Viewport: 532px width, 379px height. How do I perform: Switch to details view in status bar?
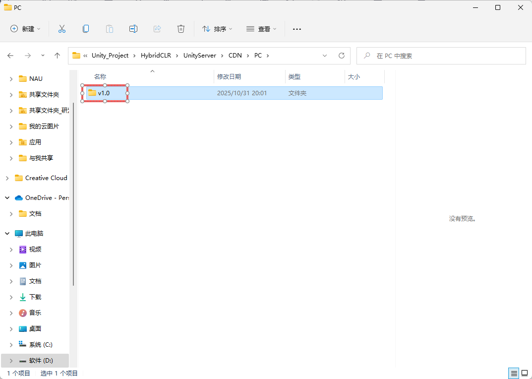[x=514, y=374]
